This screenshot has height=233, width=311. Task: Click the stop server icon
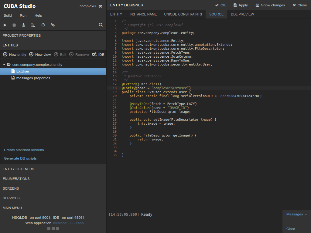pyautogui.click(x=14, y=25)
